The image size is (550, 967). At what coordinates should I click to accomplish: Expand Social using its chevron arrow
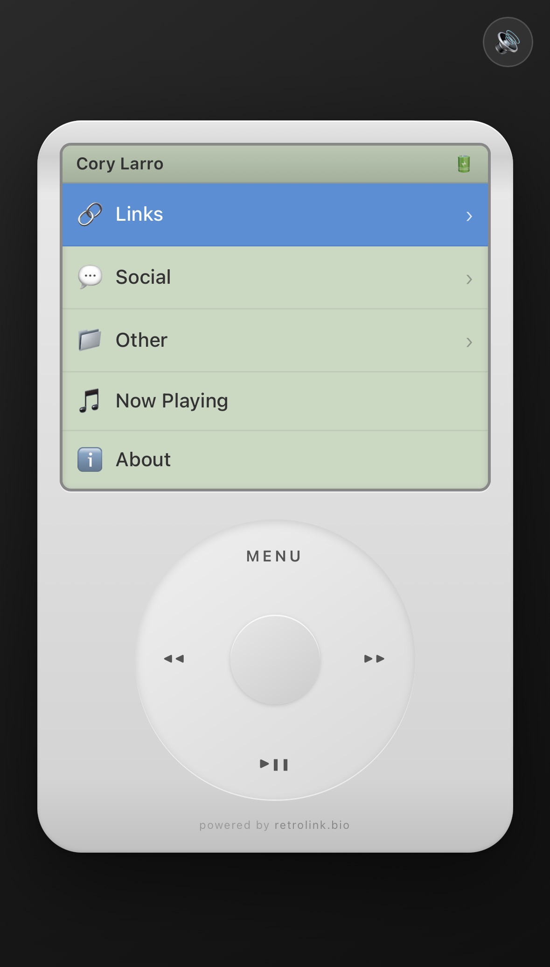pos(469,279)
